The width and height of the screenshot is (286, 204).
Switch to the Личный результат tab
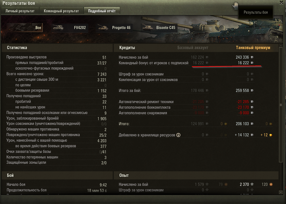pyautogui.click(x=20, y=11)
